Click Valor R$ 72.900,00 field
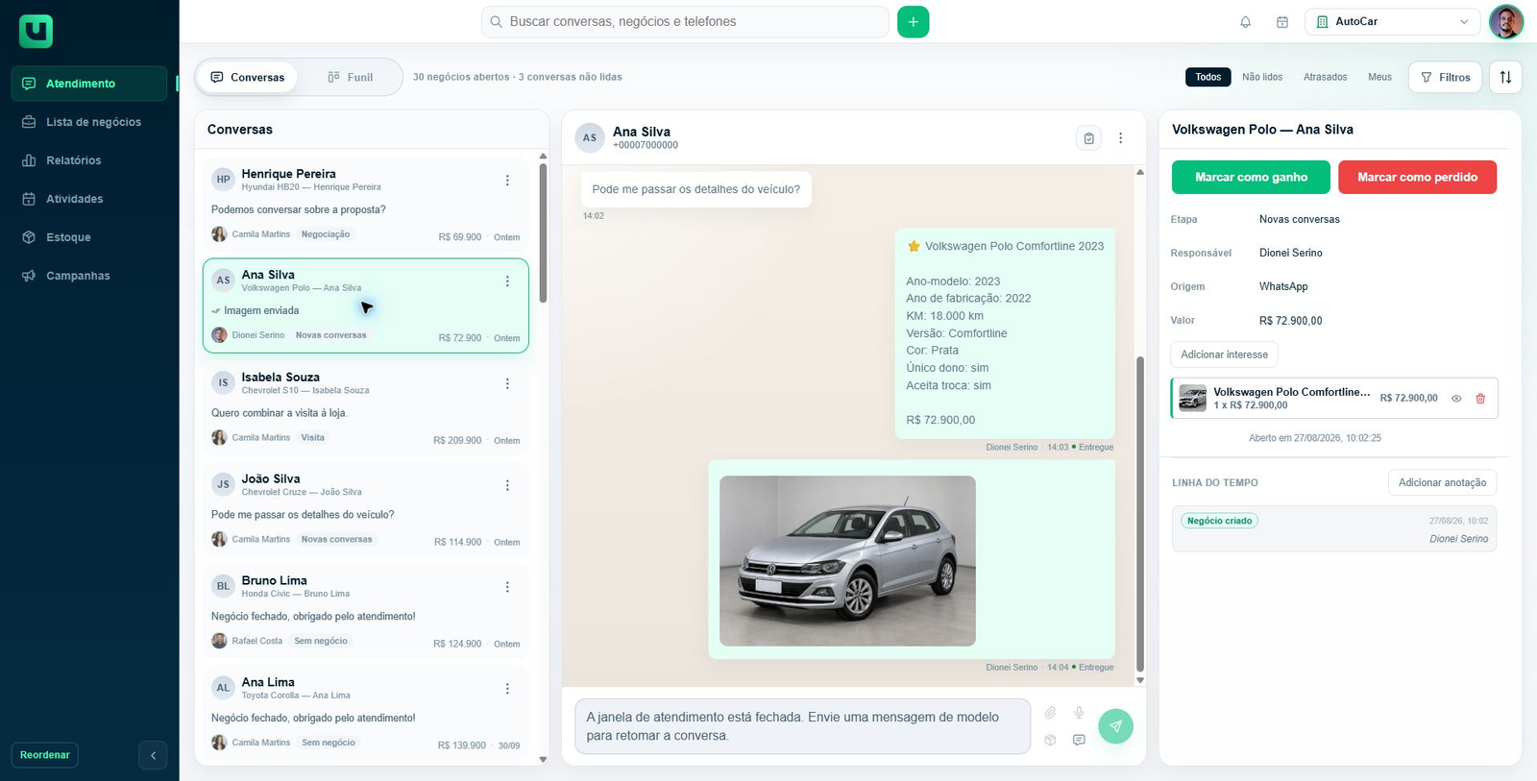The width and height of the screenshot is (1537, 781). point(1290,321)
